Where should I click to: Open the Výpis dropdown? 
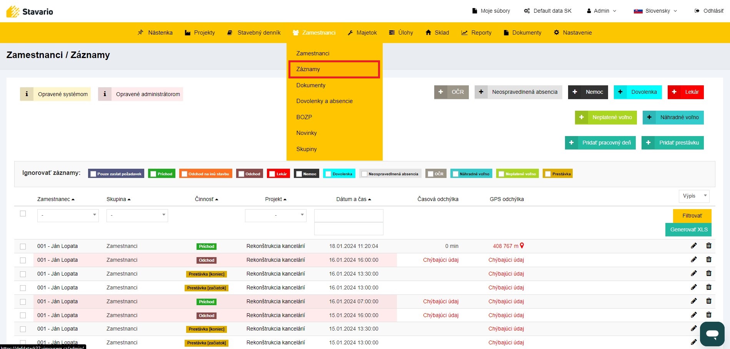click(694, 196)
